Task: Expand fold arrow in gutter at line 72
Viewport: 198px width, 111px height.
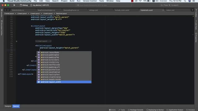Action: [x=16, y=41]
